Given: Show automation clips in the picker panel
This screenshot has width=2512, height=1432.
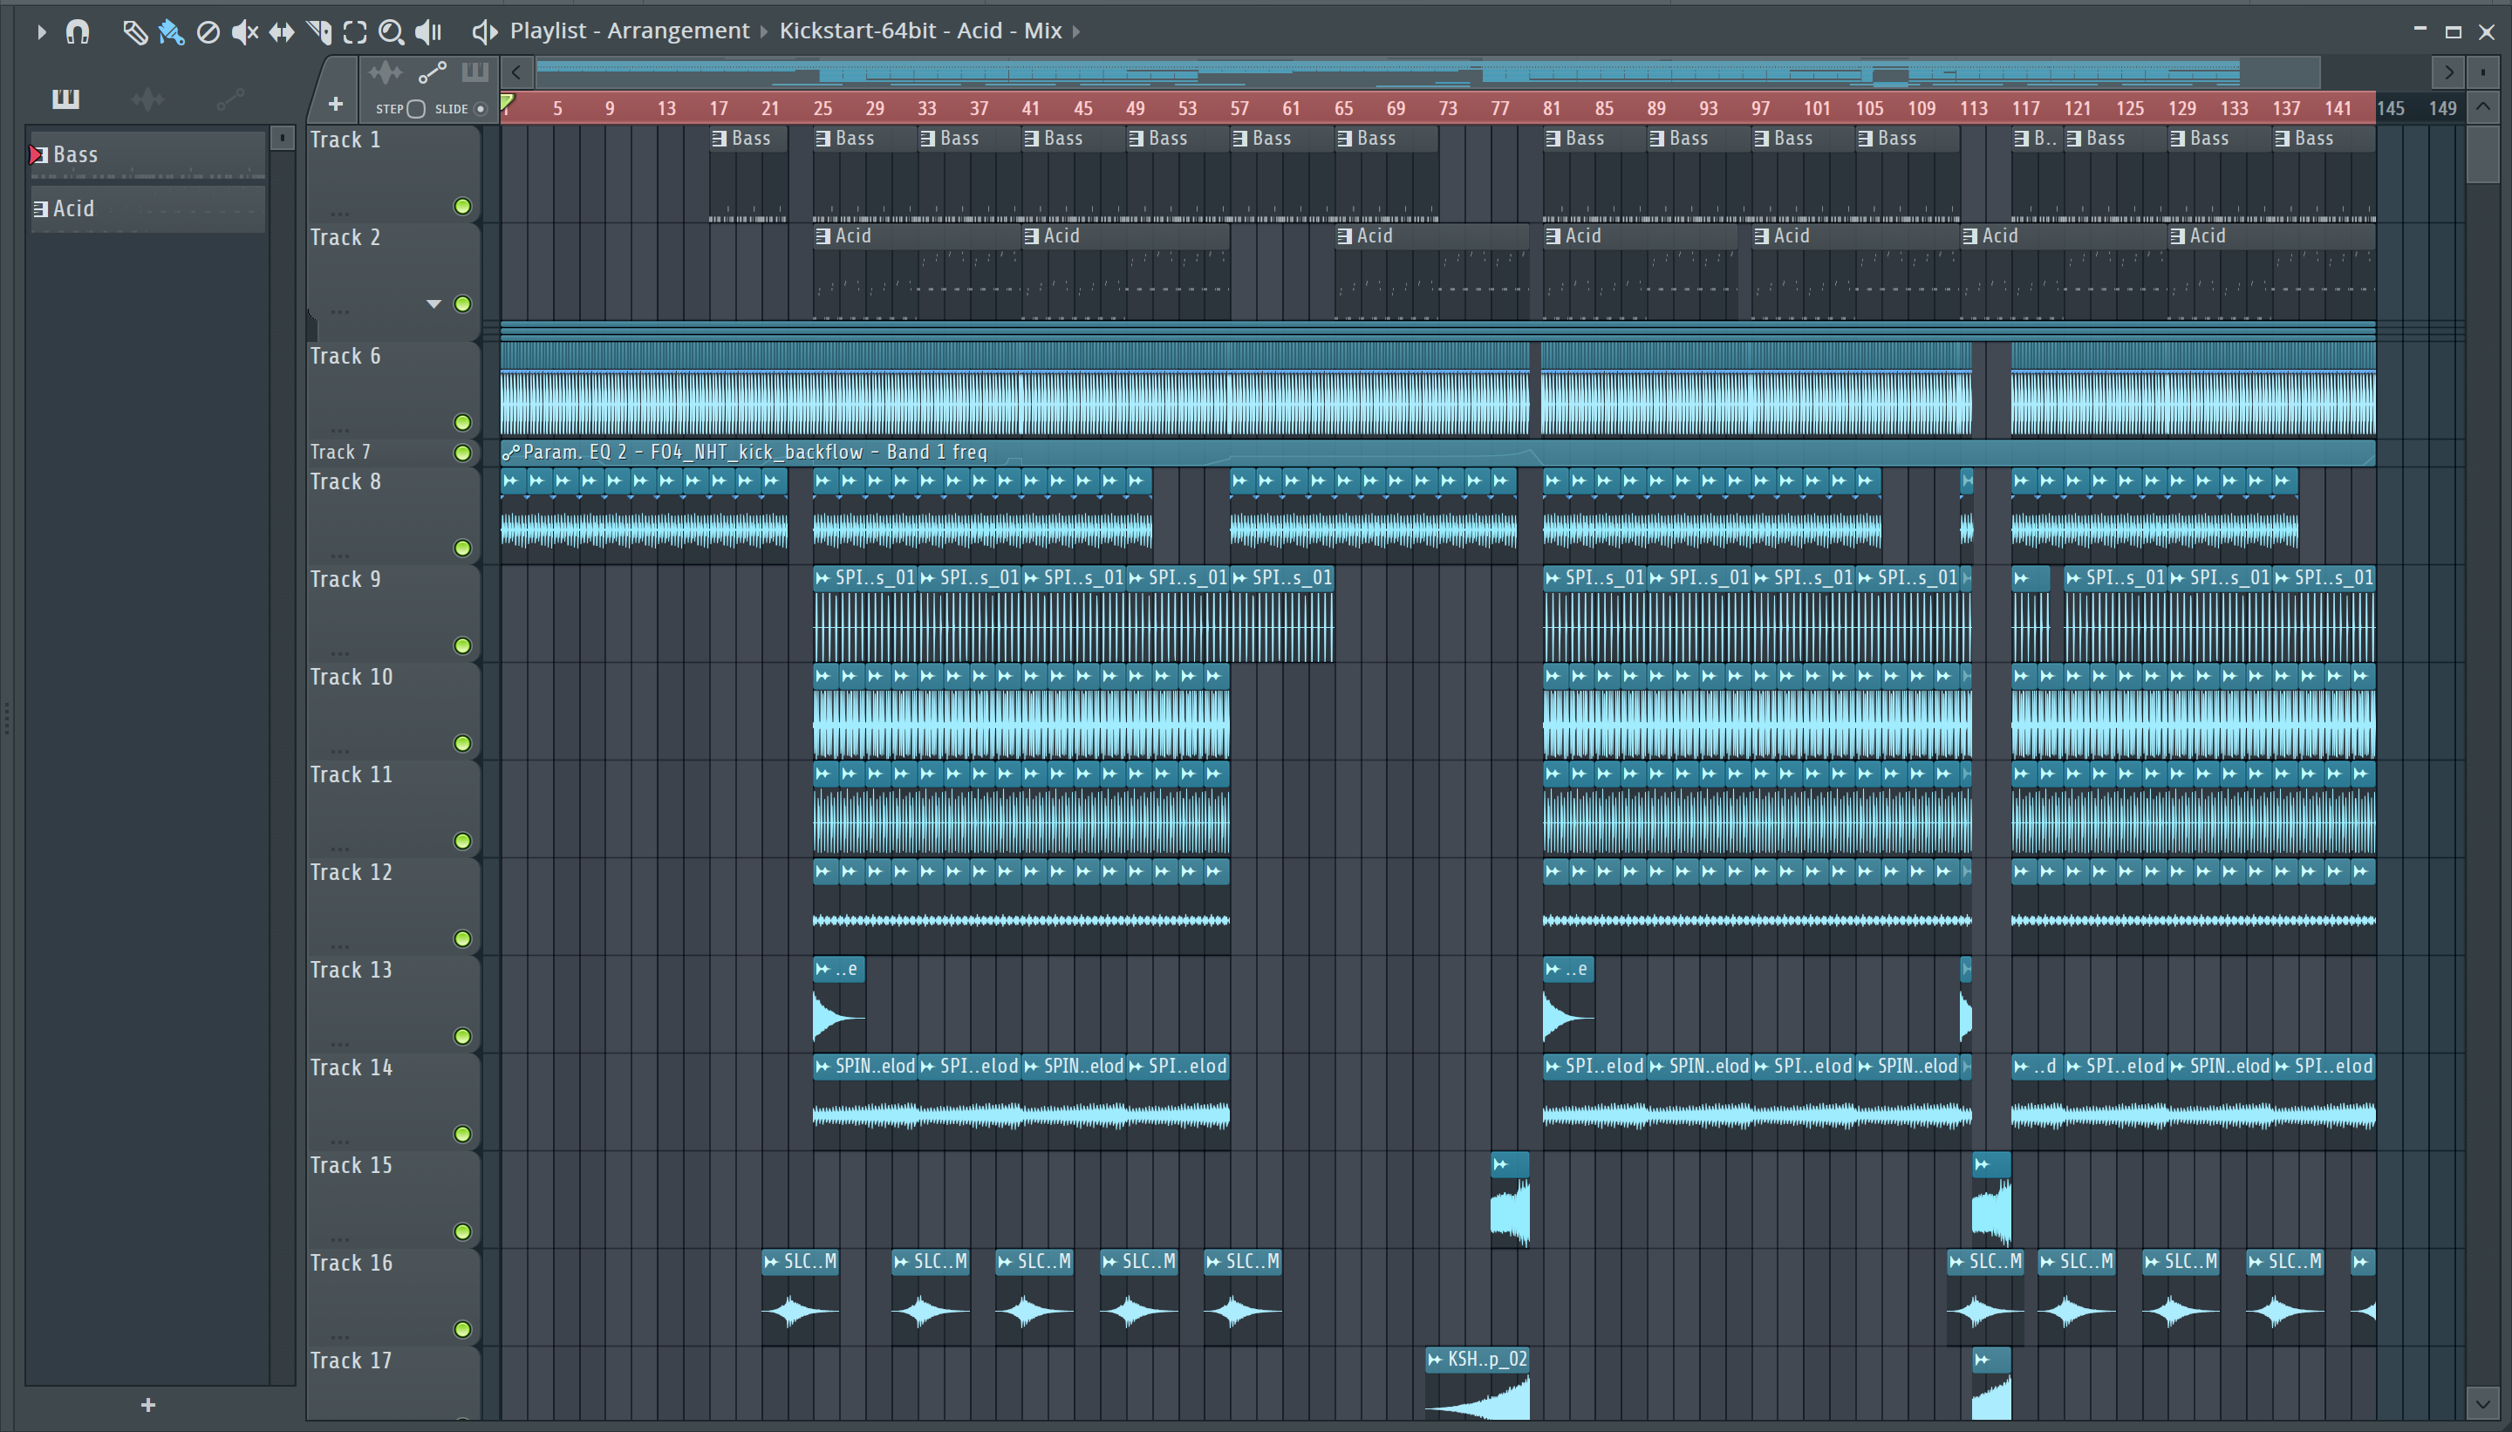Looking at the screenshot, I should [230, 99].
